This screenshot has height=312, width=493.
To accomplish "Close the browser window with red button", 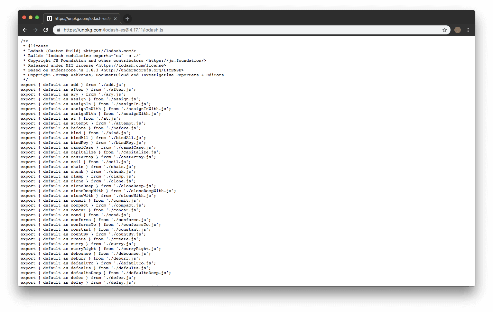I will click(x=24, y=17).
